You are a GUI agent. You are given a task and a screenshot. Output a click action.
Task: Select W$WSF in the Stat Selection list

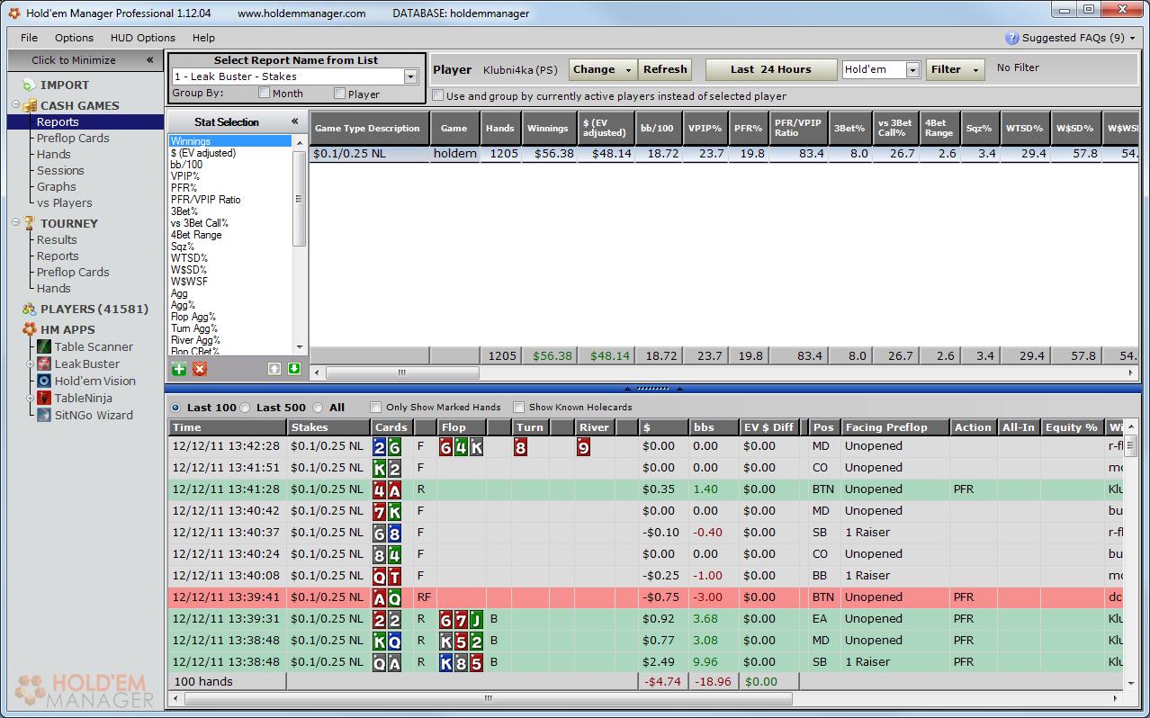click(x=189, y=282)
